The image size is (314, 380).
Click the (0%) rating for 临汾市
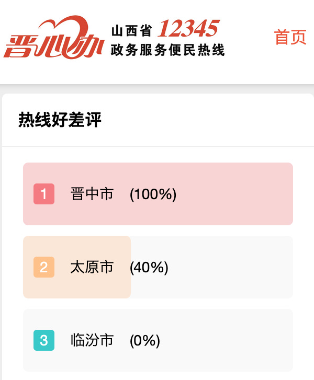pos(144,340)
